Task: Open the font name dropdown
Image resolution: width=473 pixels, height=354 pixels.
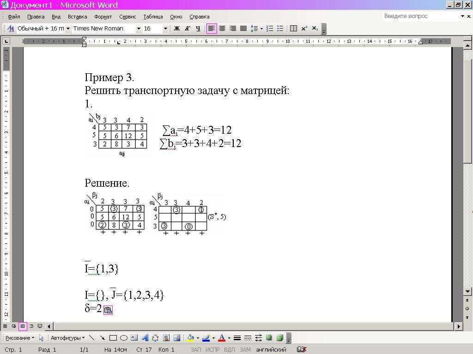Action: (138, 29)
